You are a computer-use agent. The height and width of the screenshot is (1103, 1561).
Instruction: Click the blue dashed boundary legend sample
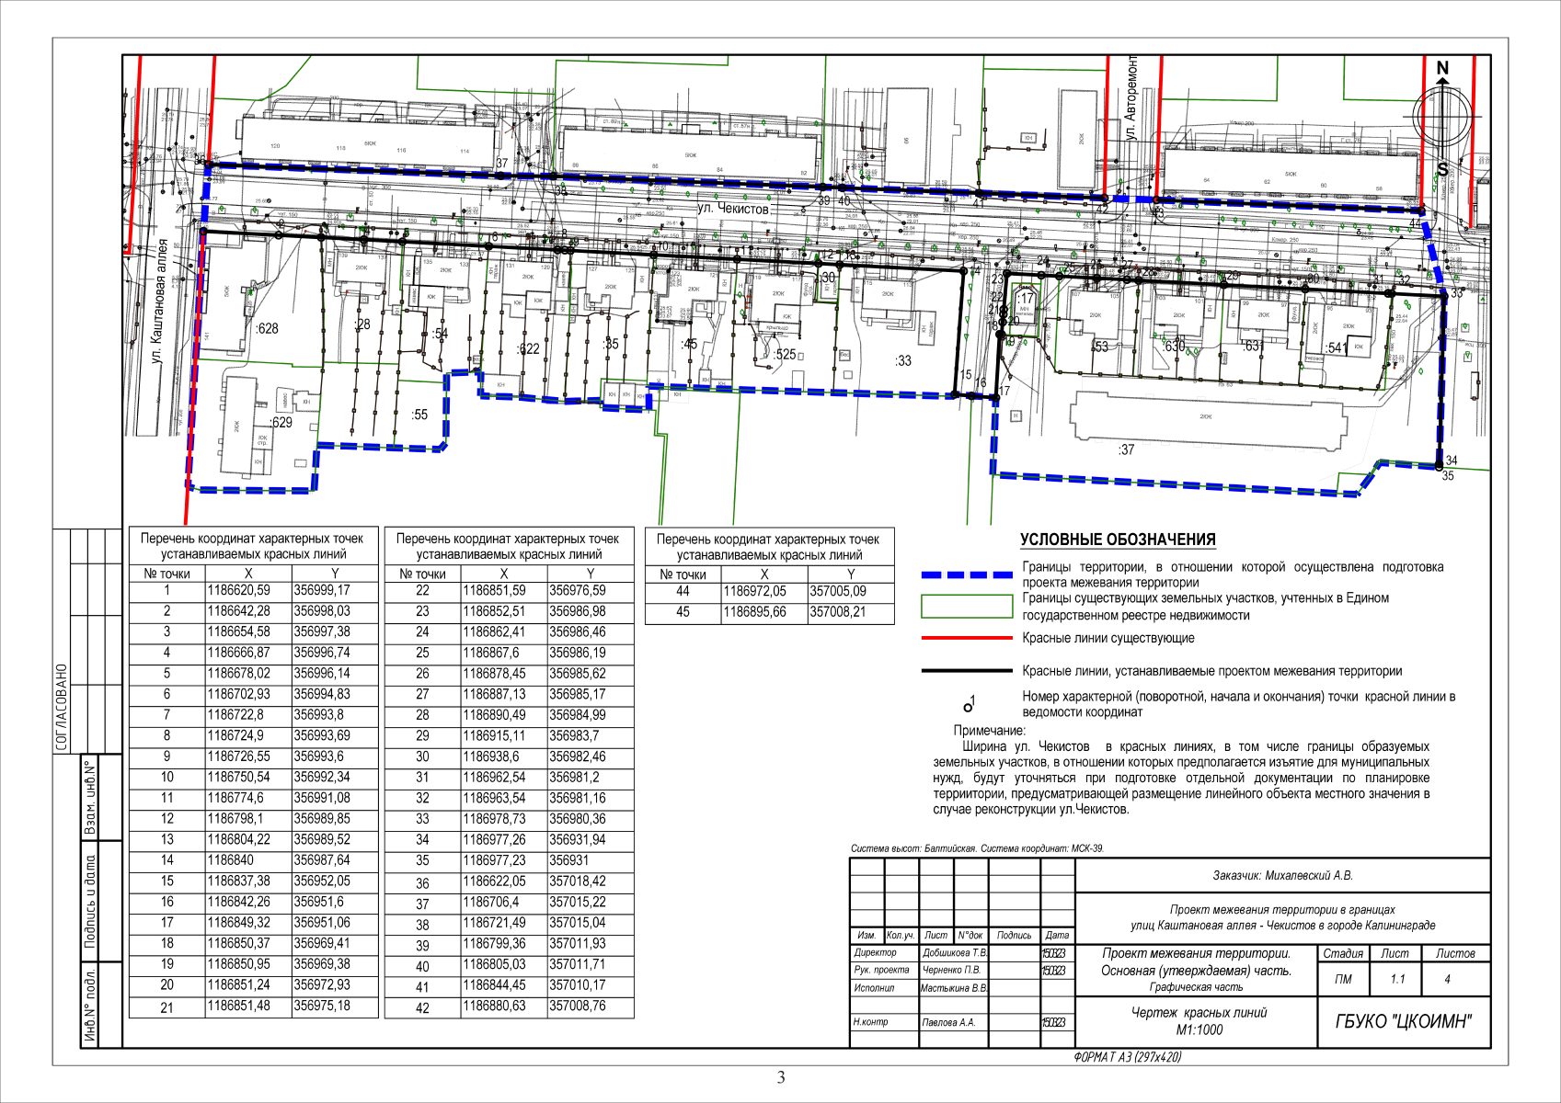pyautogui.click(x=966, y=575)
